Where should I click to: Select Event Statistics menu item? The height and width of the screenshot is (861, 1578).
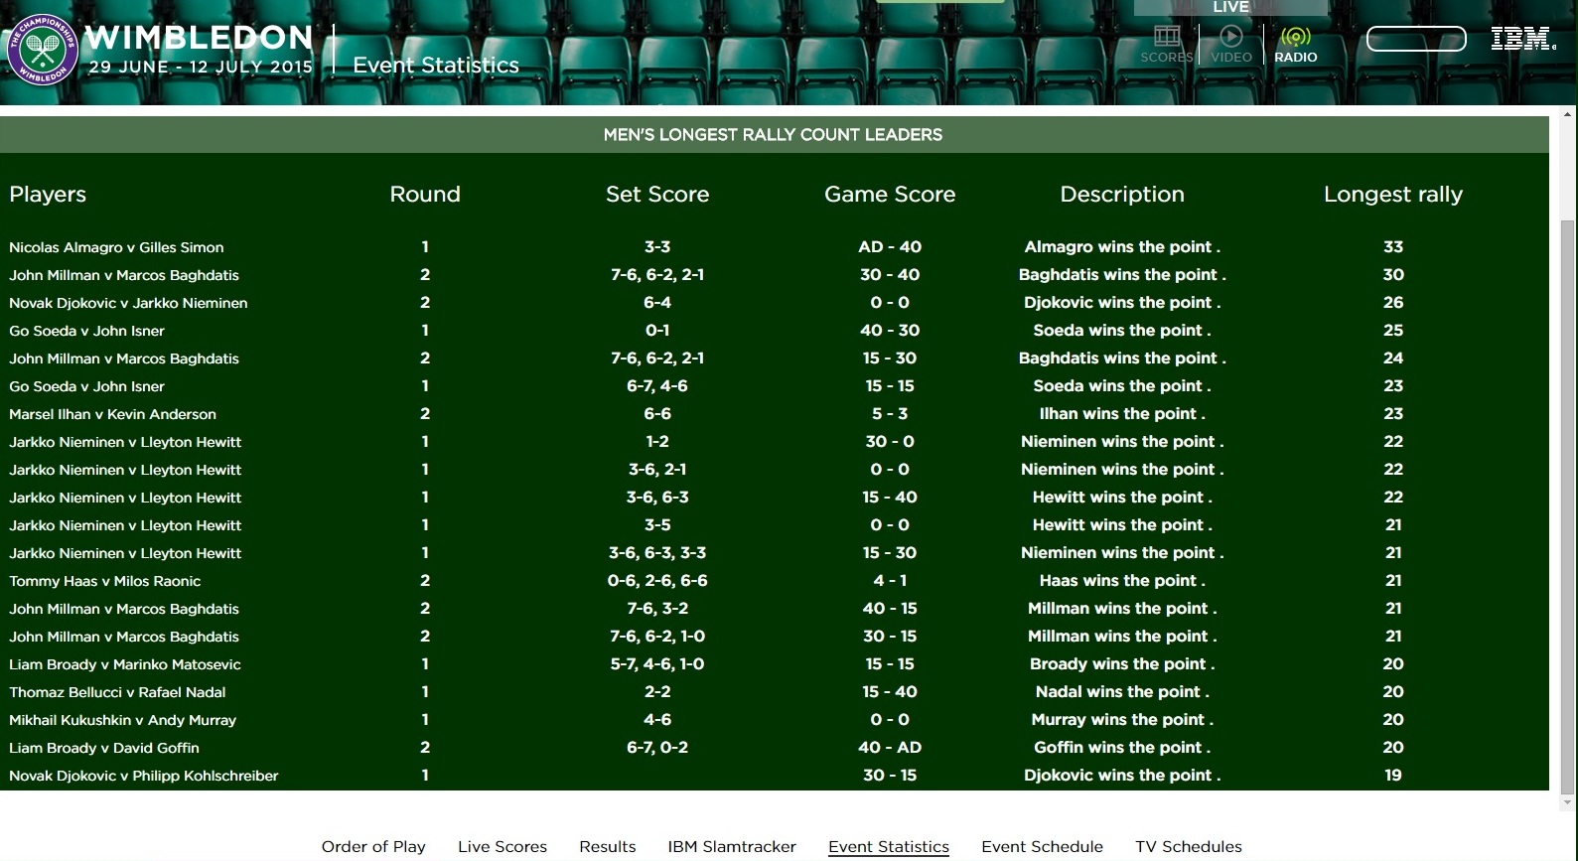pos(889,846)
